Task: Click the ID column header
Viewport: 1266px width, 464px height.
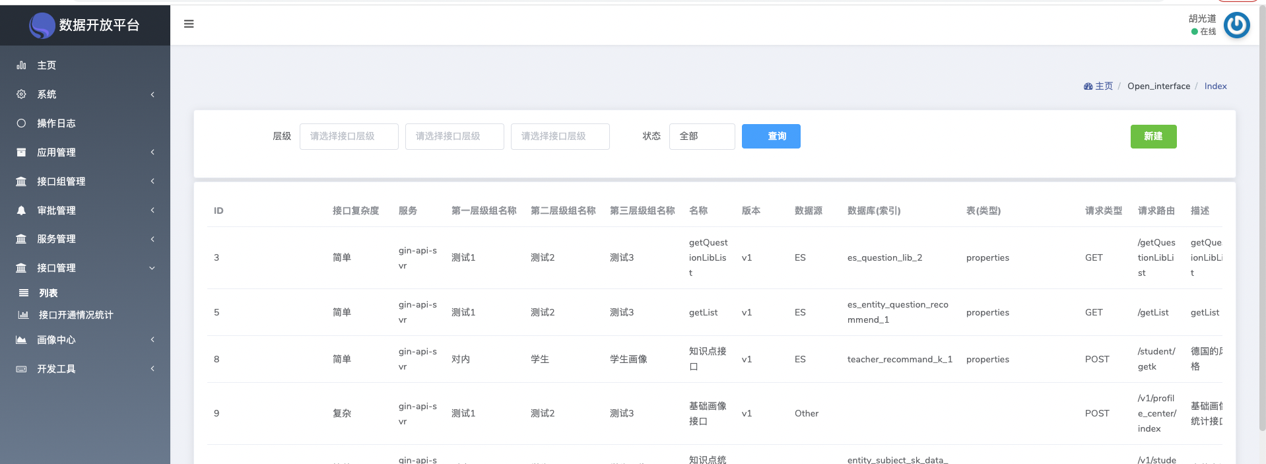Action: tap(218, 211)
